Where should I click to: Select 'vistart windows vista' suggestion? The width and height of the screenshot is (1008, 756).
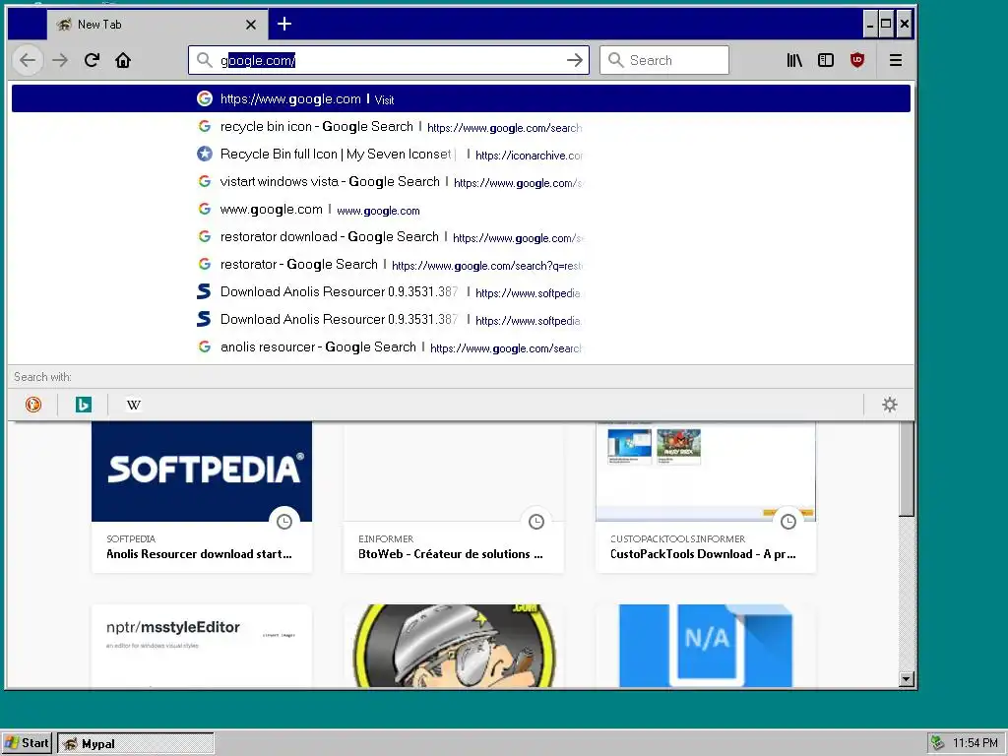click(461, 182)
